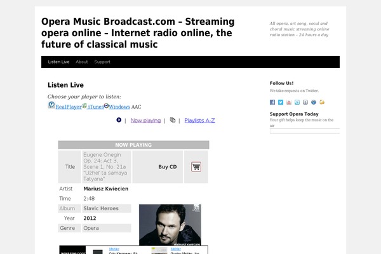Follow the RealPlayer link
381x254 pixels.
69,107
